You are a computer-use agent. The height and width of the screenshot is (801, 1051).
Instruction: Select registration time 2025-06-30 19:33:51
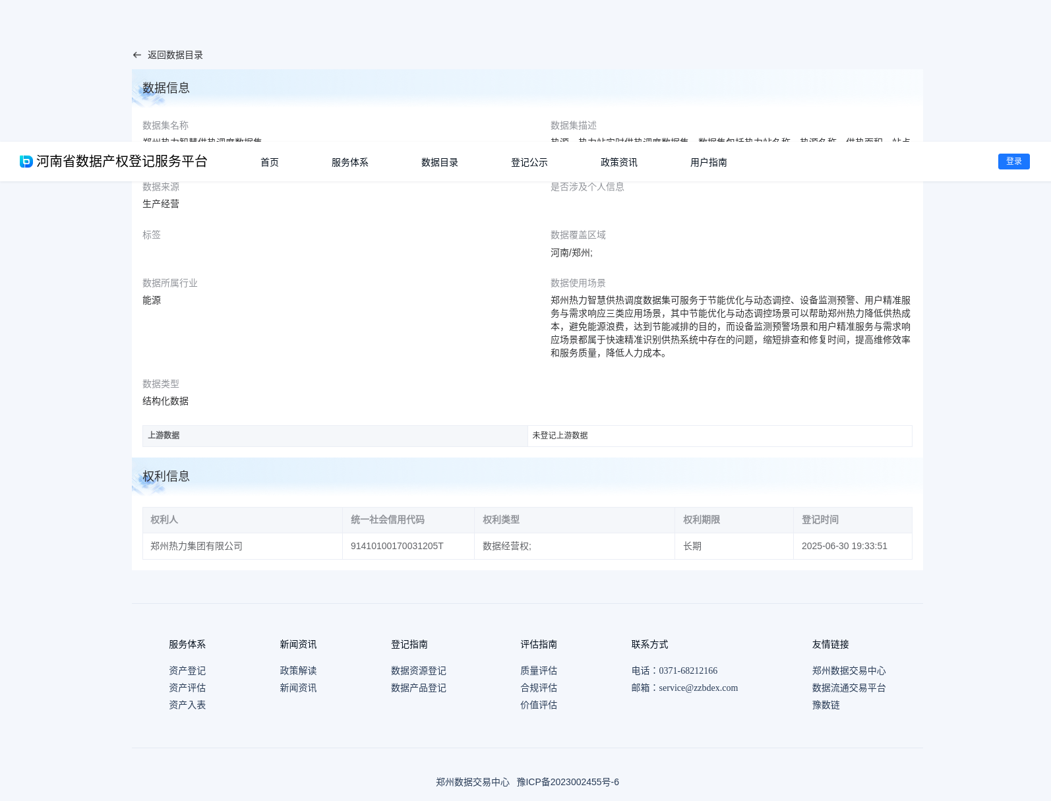click(853, 546)
